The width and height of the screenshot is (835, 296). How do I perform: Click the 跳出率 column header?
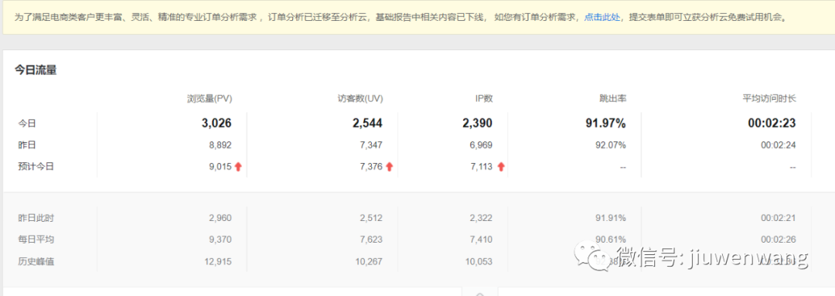pyautogui.click(x=612, y=98)
